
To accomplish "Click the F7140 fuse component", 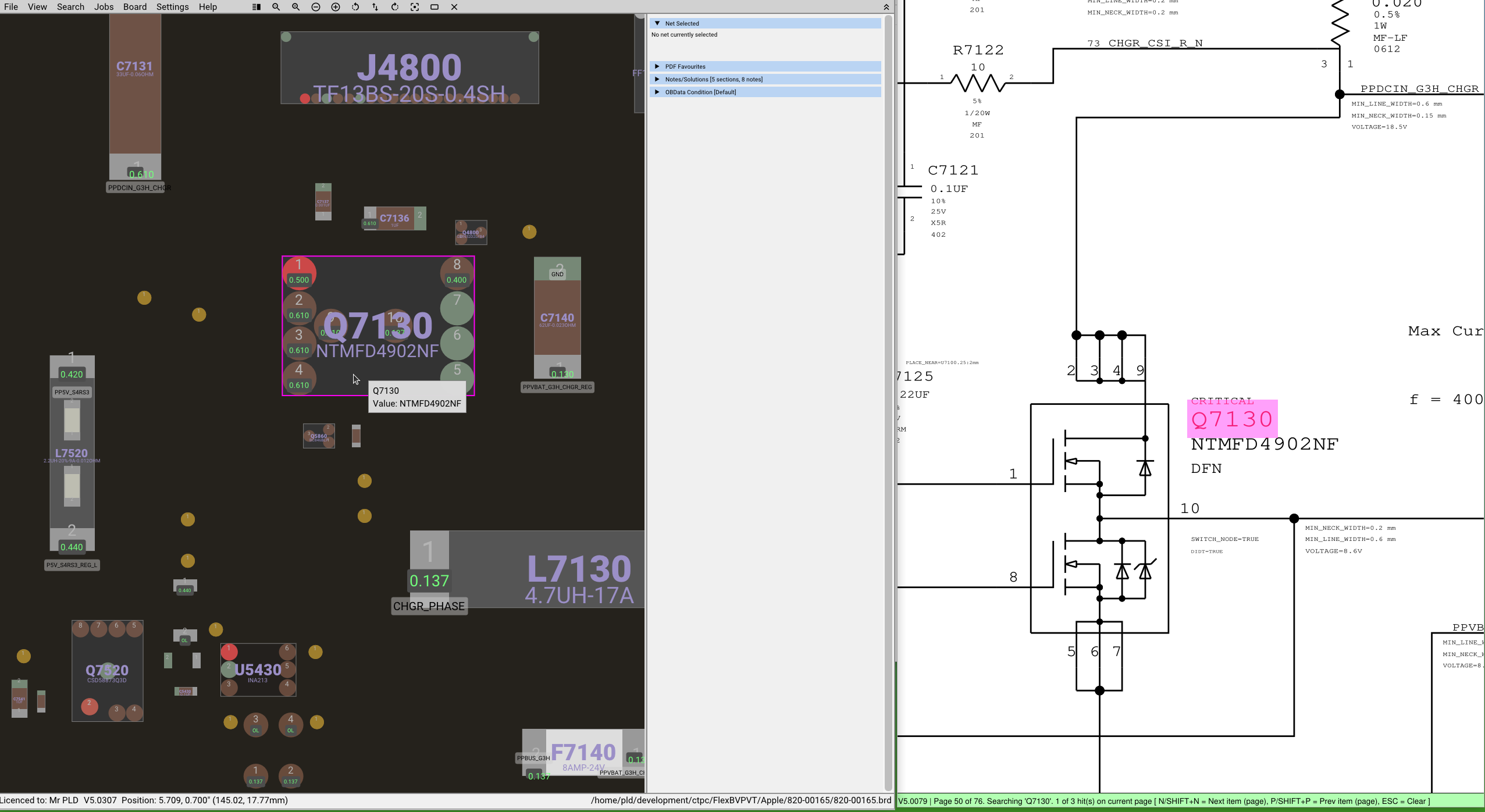I will [x=583, y=752].
